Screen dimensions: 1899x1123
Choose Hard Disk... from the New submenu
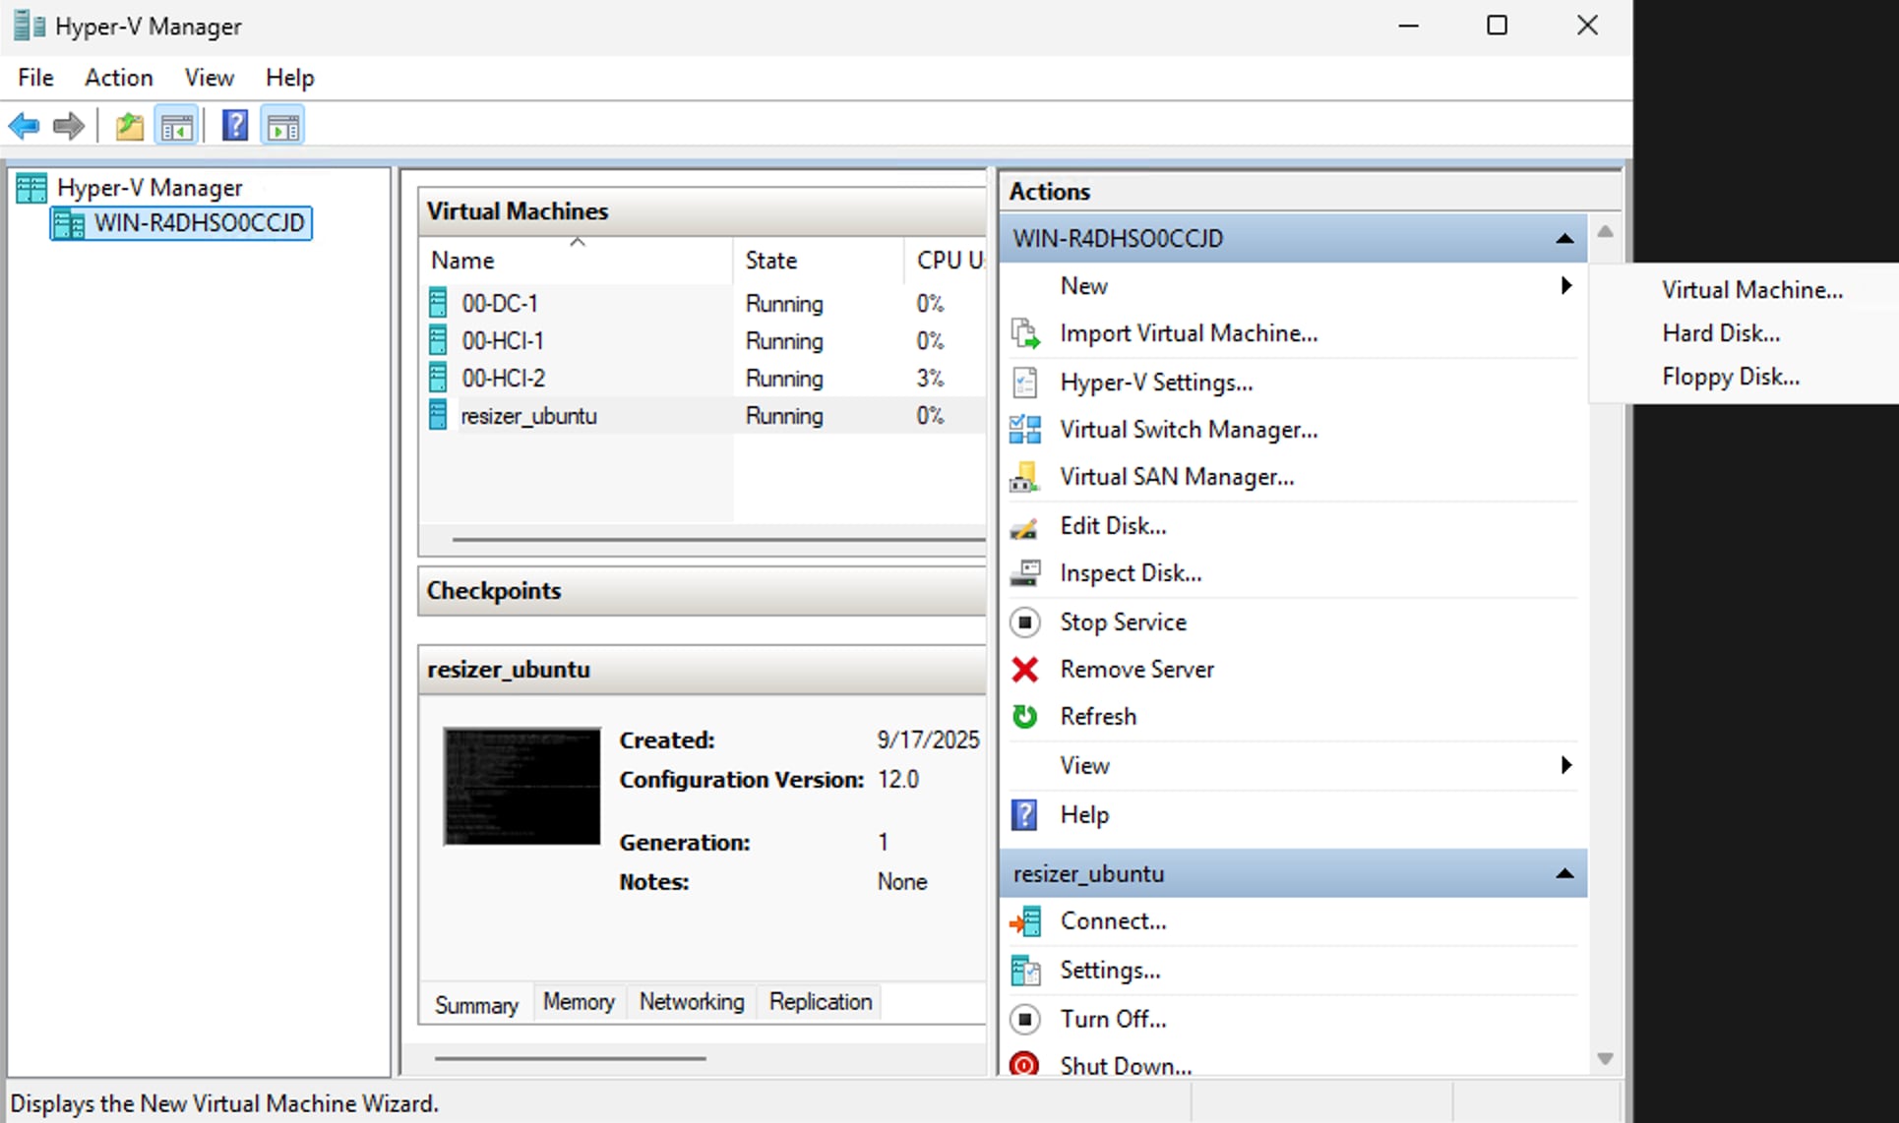coord(1720,333)
